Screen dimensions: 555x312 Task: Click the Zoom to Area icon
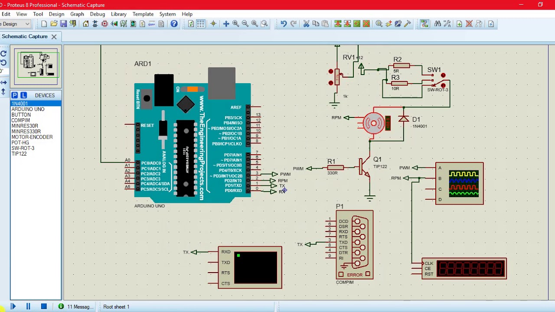[x=264, y=24]
